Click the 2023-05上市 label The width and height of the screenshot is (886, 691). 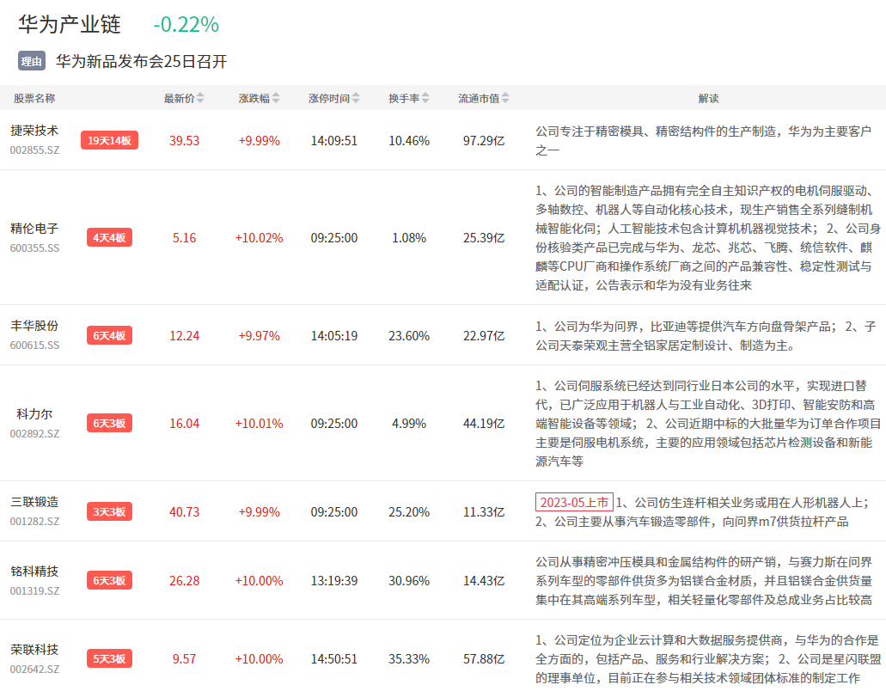click(x=574, y=502)
